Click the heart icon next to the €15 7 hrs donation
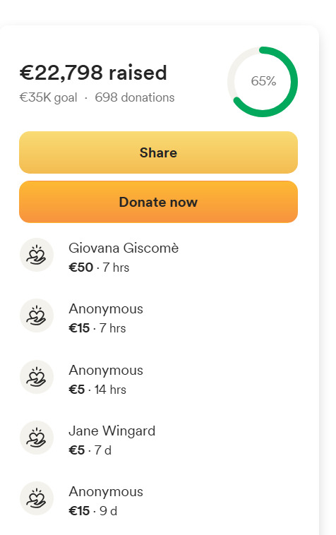The image size is (336, 535). click(x=37, y=315)
